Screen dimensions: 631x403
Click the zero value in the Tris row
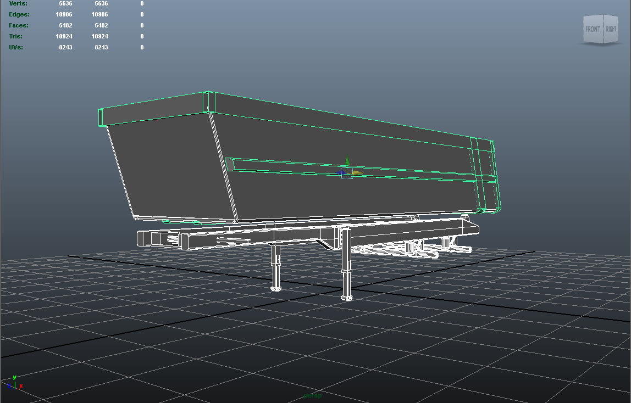pos(142,36)
